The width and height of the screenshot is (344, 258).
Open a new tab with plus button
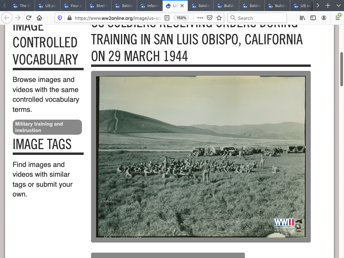click(x=328, y=6)
